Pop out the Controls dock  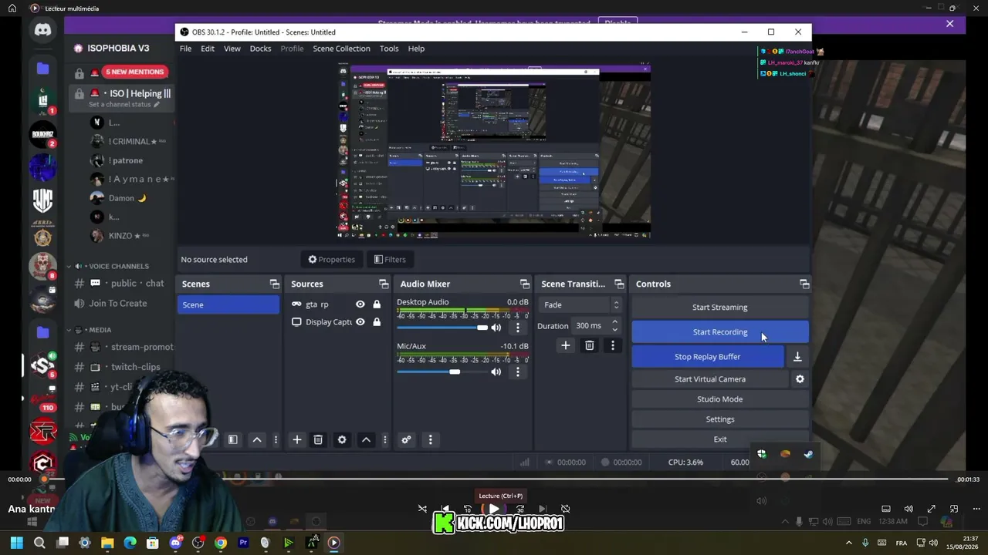[804, 284]
